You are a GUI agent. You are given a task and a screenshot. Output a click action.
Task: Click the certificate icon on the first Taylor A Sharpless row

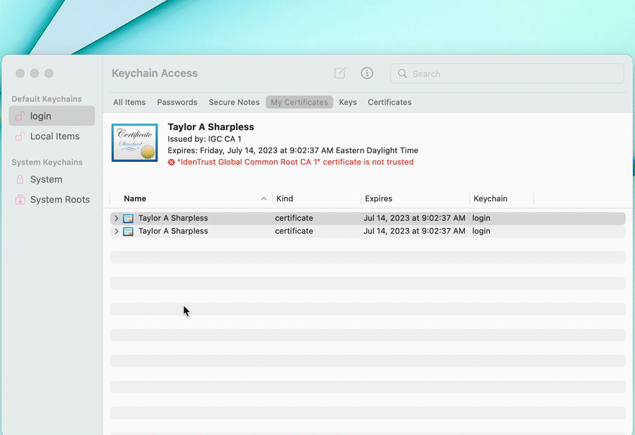(128, 217)
